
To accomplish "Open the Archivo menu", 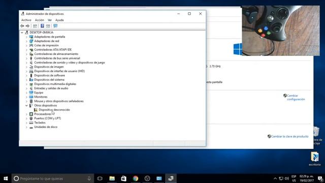I will 26,20.
